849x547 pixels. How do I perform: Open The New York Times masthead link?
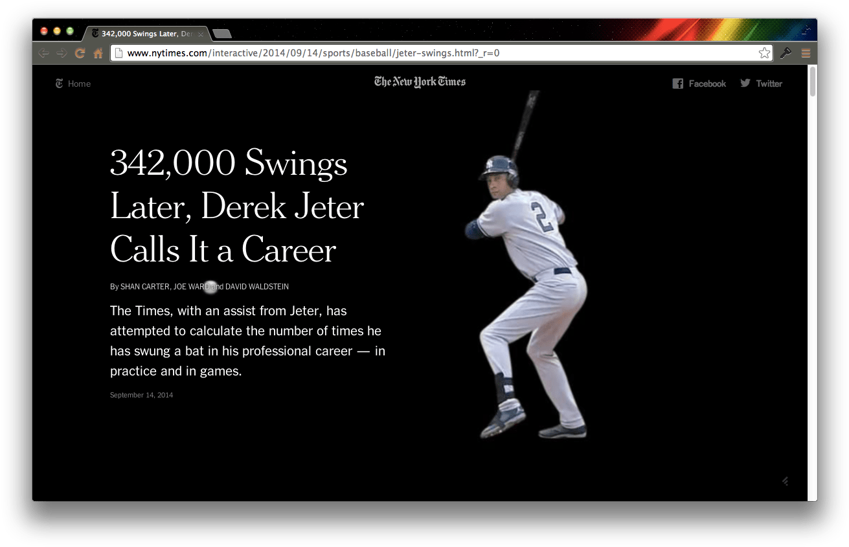click(420, 82)
